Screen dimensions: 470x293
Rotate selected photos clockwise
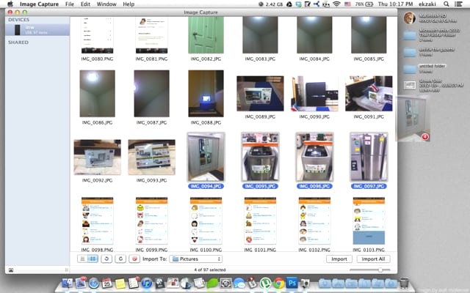pyautogui.click(x=120, y=259)
